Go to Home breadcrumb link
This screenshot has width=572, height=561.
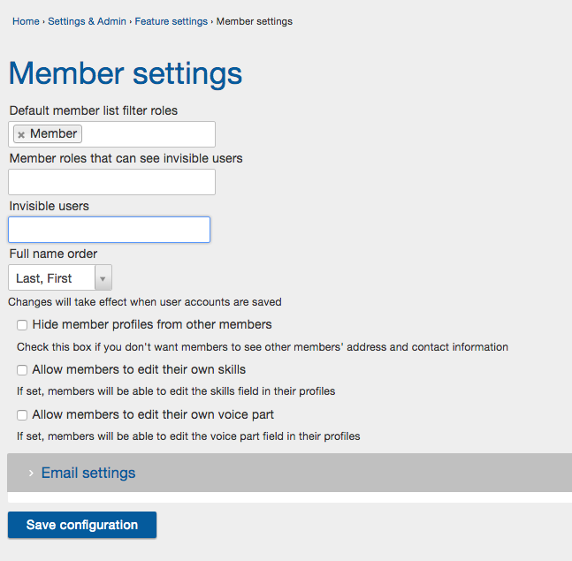26,21
